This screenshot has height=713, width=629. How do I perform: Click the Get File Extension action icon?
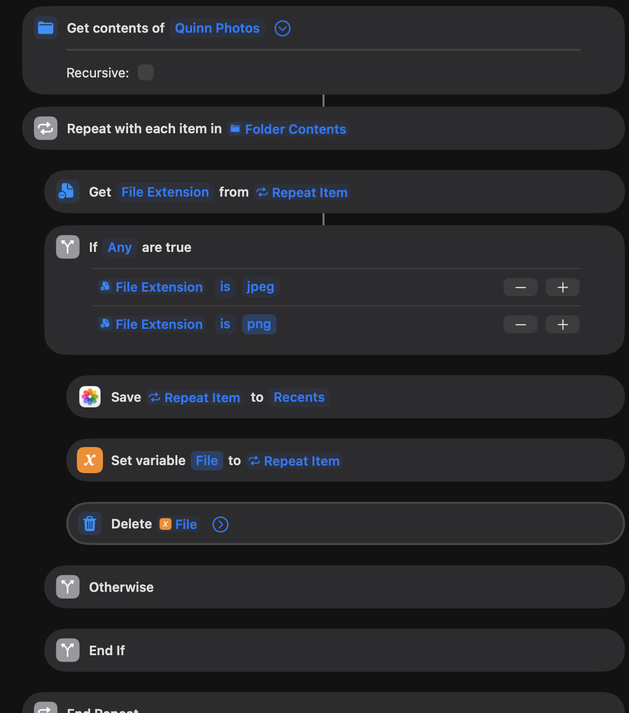point(67,192)
